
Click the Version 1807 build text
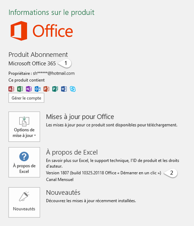coord(104,173)
